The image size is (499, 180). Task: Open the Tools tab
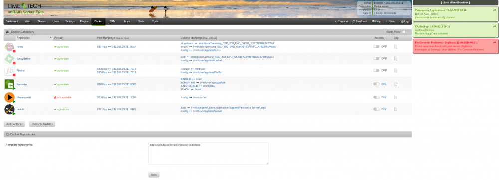[155, 21]
